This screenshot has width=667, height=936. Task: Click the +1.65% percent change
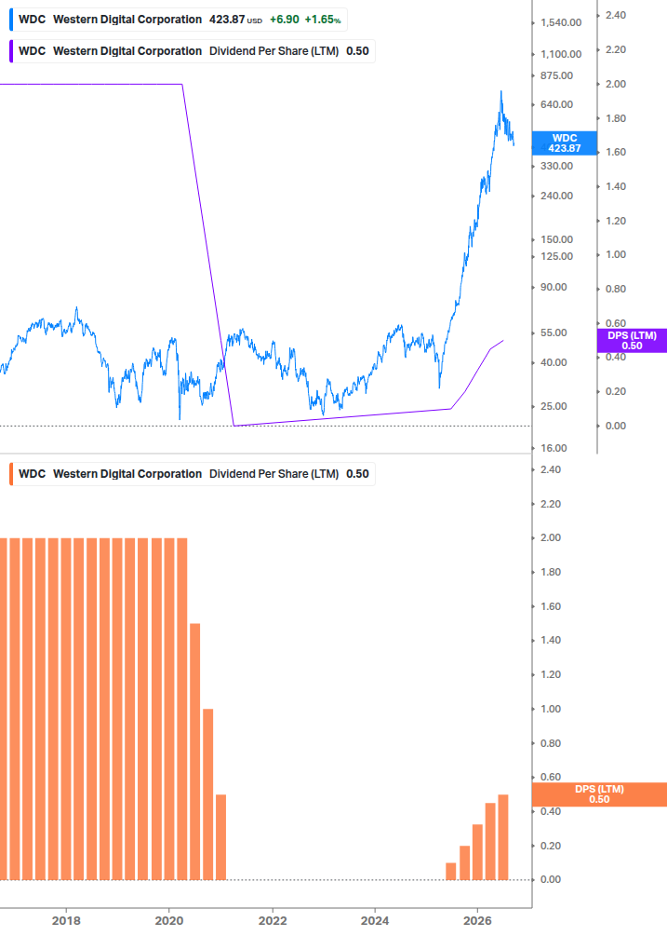tap(323, 20)
